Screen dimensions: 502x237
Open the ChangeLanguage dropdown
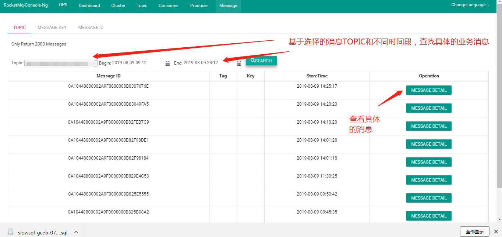point(470,5)
